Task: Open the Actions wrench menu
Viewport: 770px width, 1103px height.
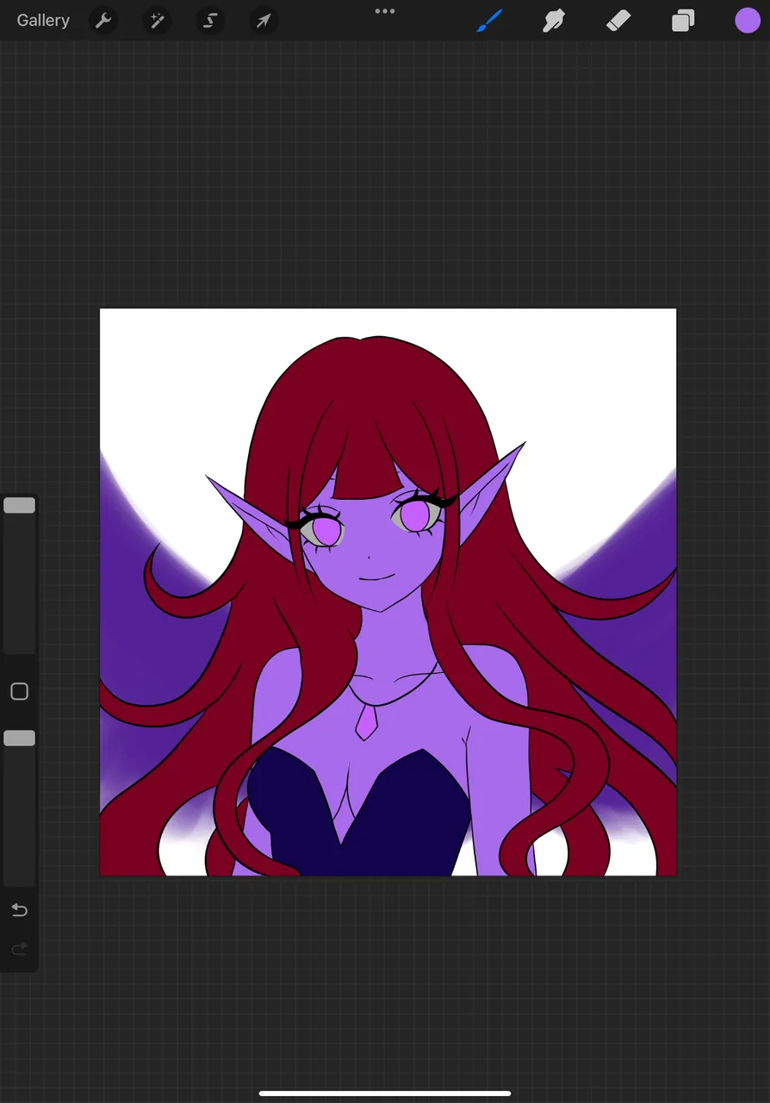Action: [x=103, y=20]
